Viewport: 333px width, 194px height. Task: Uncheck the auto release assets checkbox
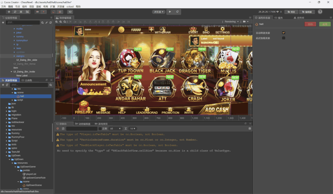pos(284,33)
